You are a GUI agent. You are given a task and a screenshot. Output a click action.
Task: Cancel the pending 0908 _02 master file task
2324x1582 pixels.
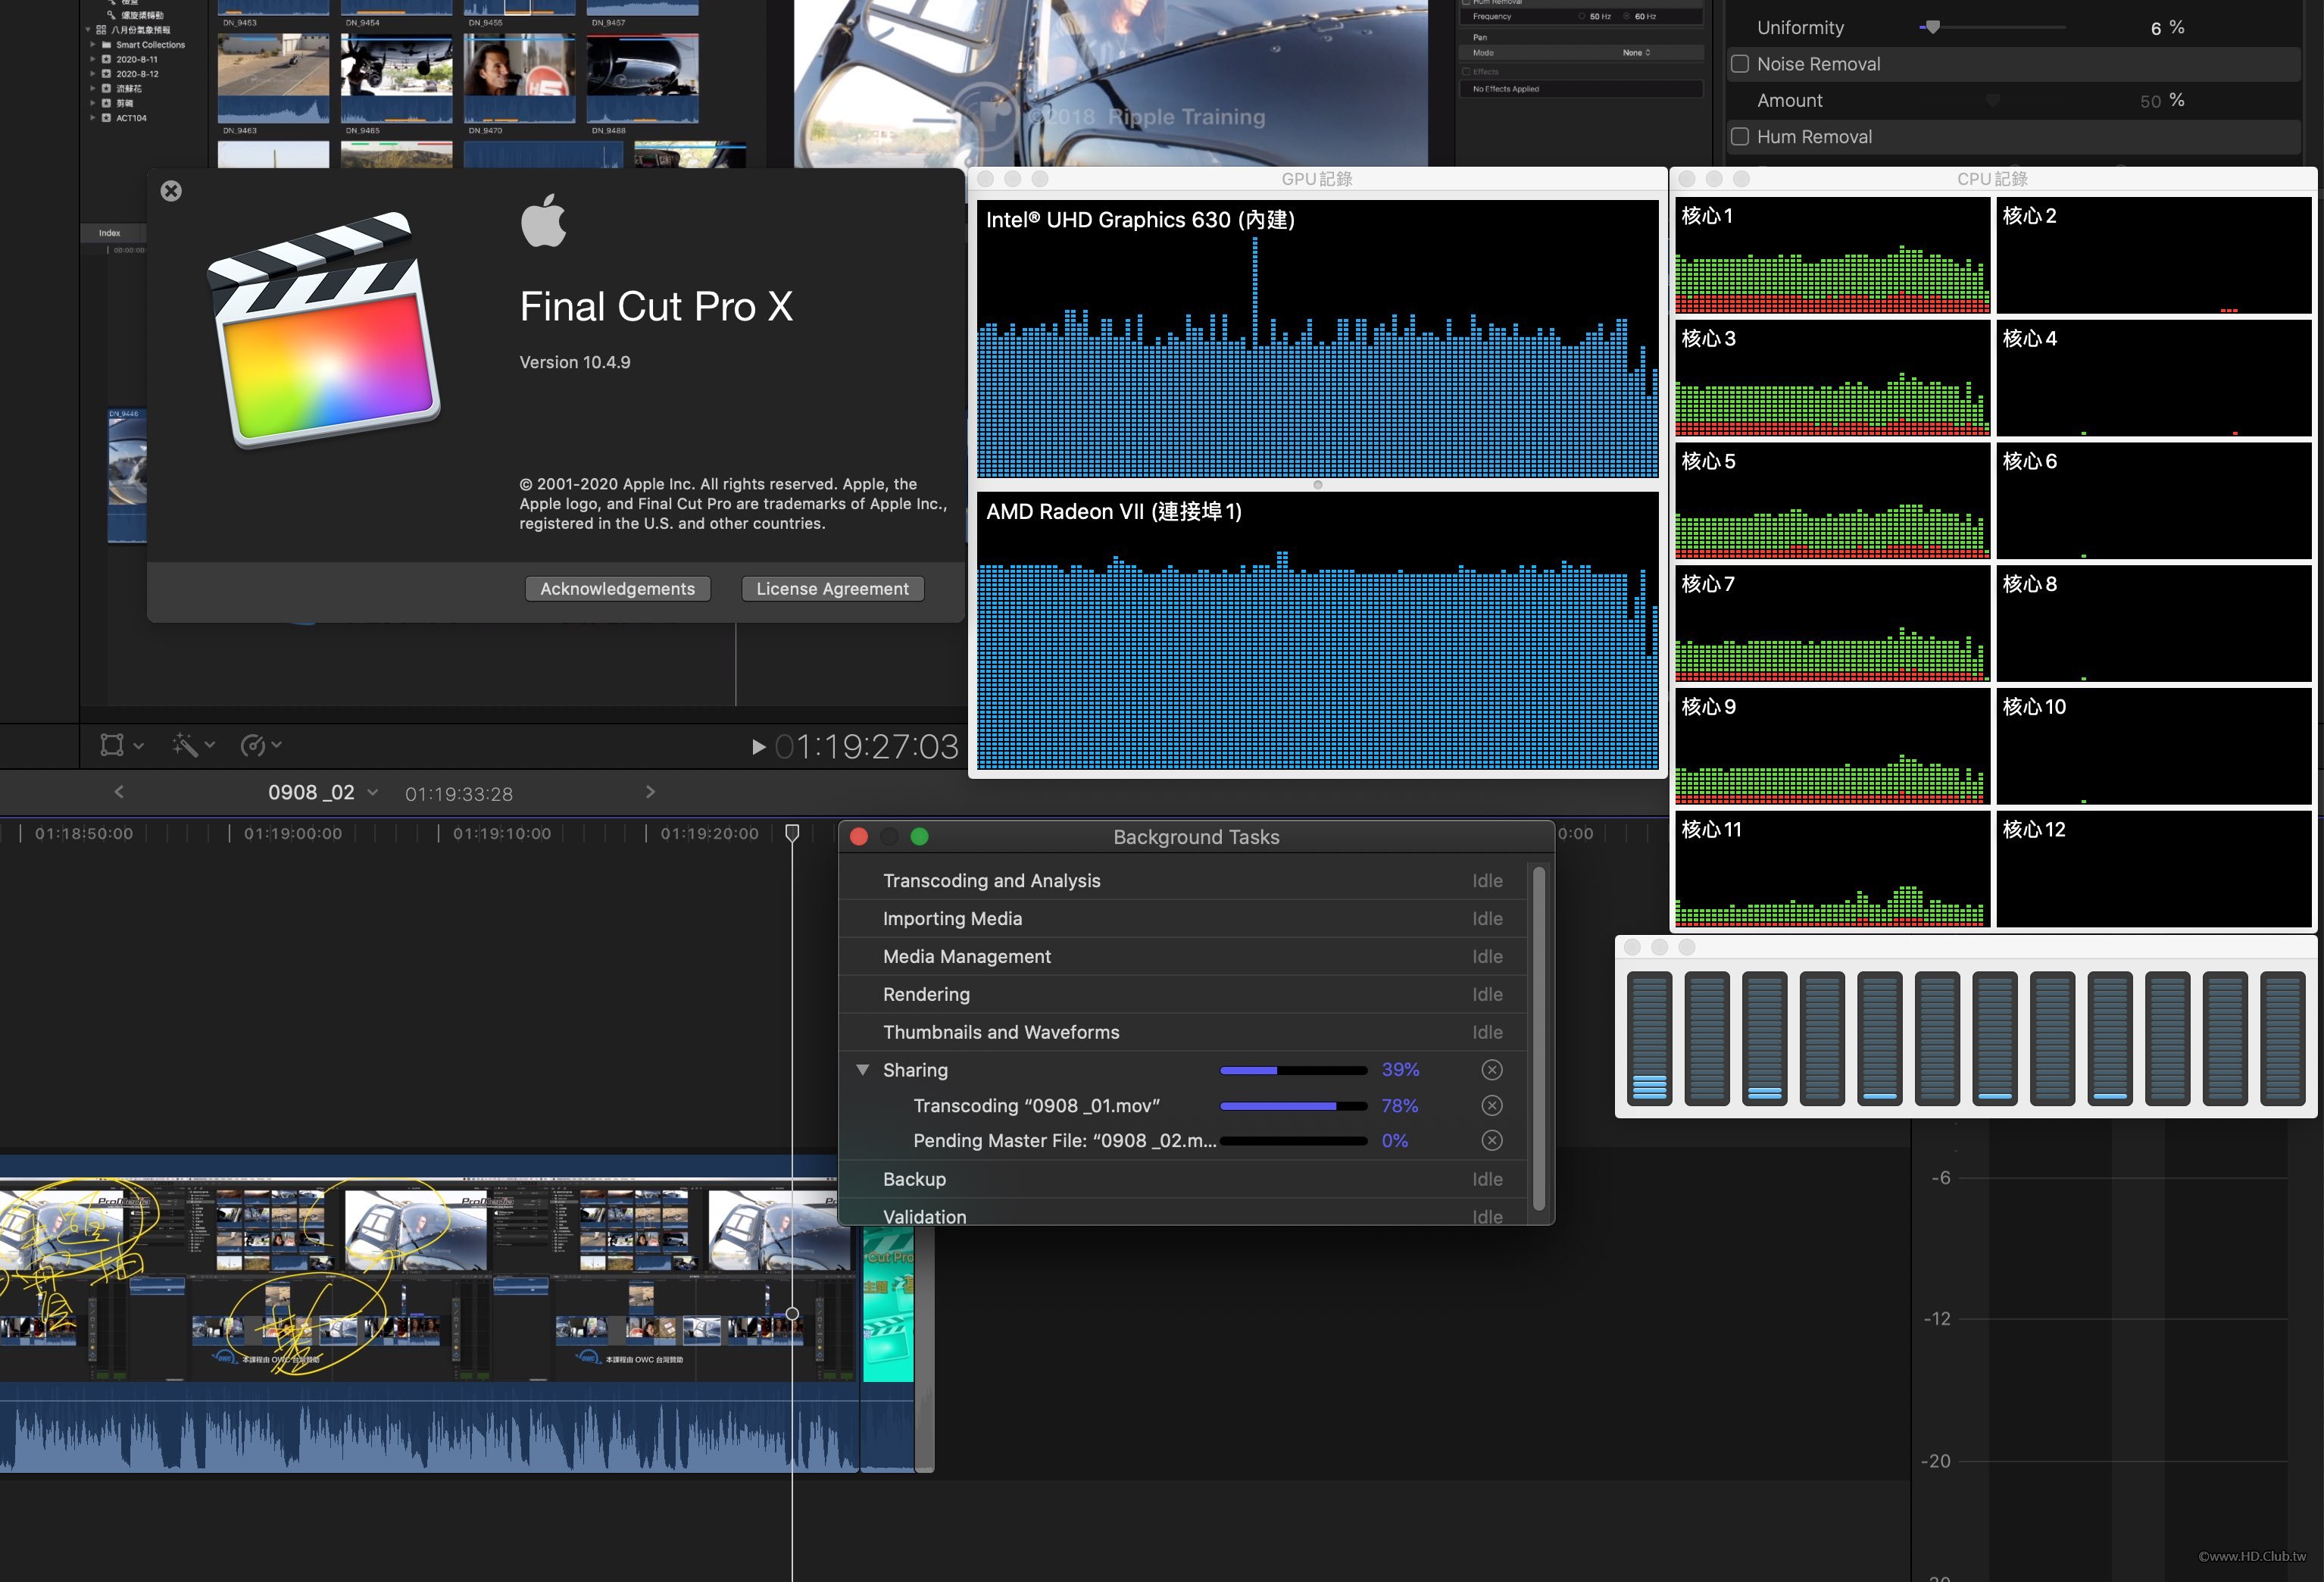point(1491,1140)
